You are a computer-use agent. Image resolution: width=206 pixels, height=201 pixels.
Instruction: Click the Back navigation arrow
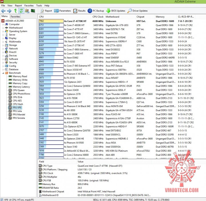pos(3,11)
